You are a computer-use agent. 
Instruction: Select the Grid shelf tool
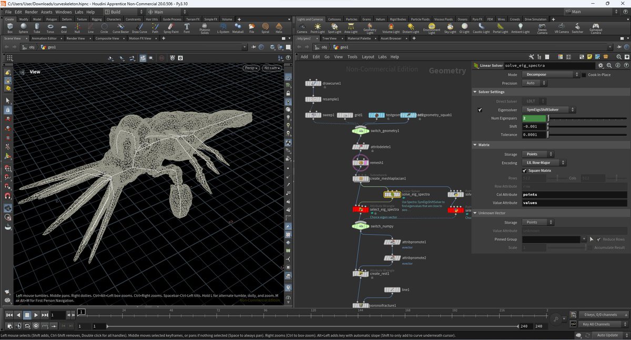(x=64, y=28)
